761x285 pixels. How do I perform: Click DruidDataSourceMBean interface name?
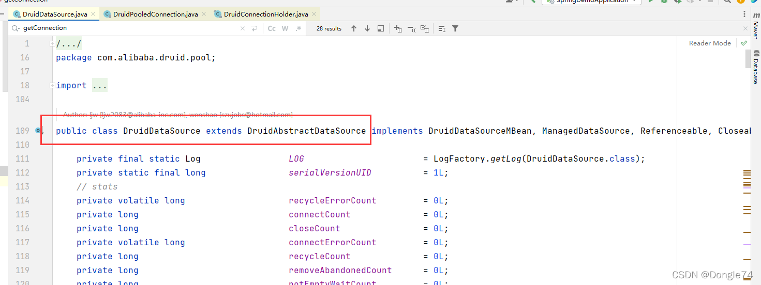point(480,131)
